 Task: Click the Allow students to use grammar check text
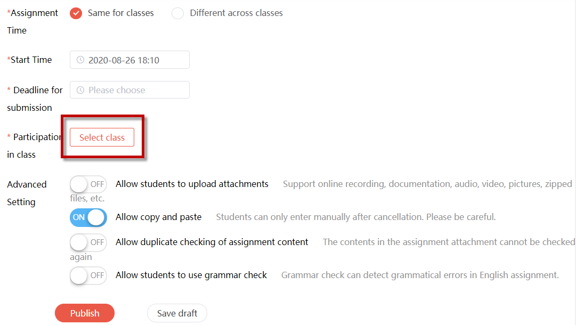(x=191, y=275)
